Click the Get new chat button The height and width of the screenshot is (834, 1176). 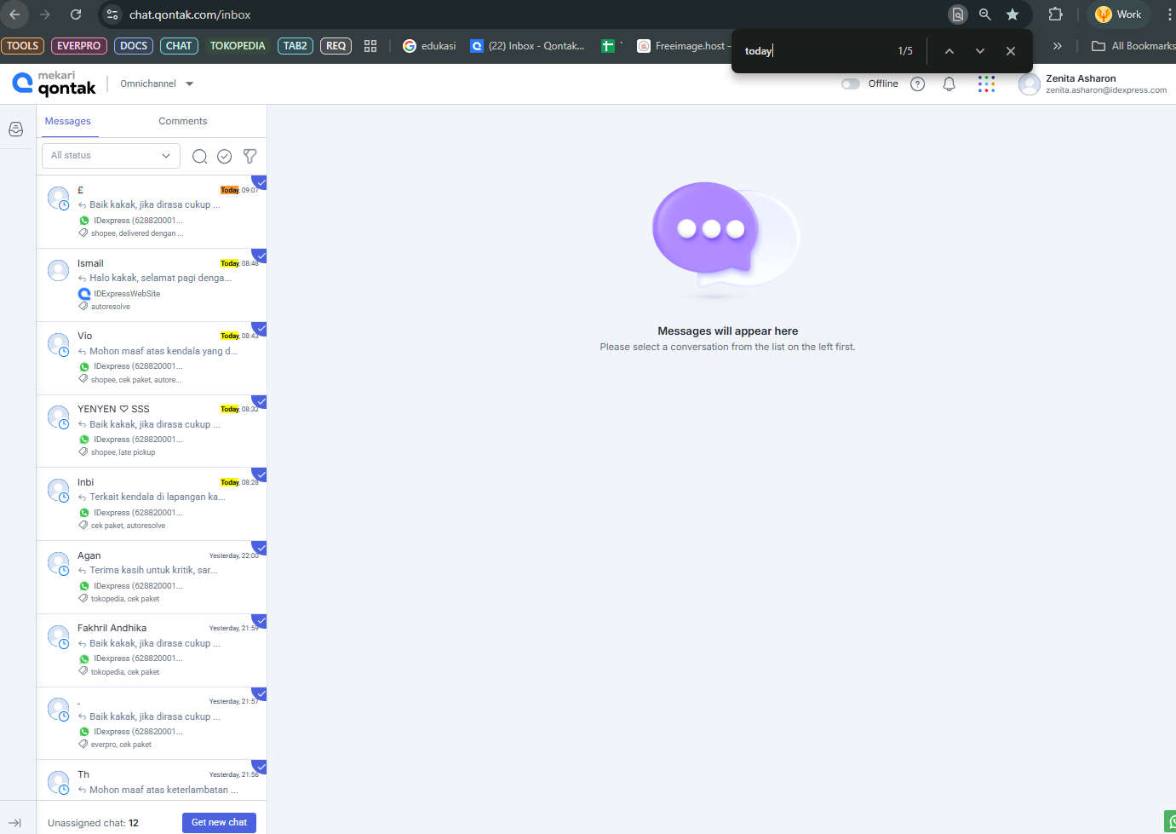[219, 823]
